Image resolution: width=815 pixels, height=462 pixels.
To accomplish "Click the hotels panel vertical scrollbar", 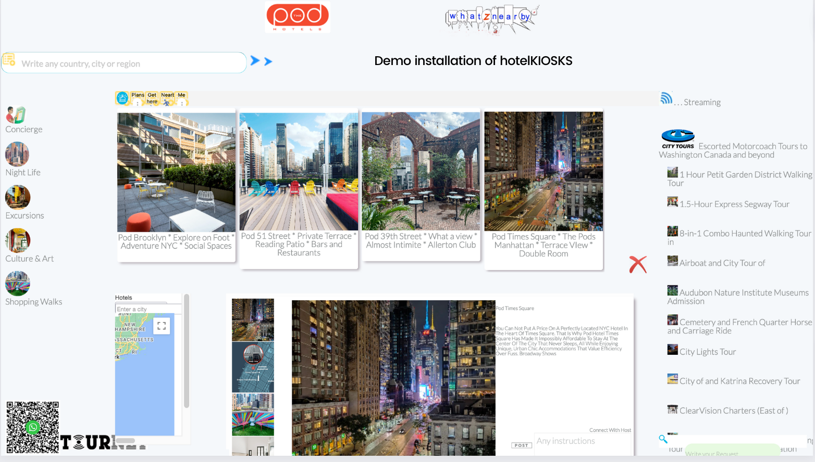I will [x=187, y=351].
